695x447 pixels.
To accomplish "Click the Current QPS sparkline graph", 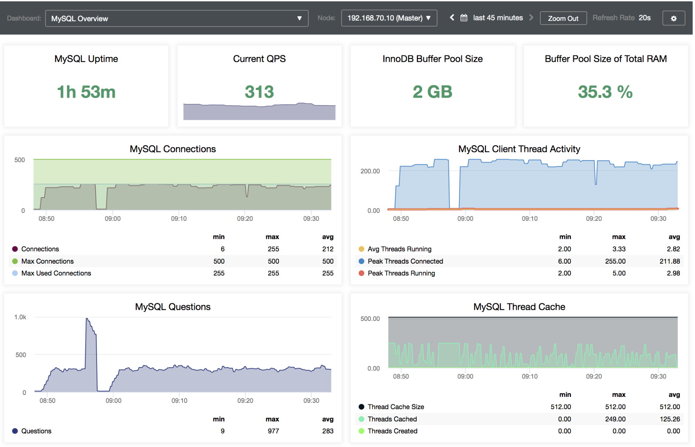I will click(x=259, y=111).
